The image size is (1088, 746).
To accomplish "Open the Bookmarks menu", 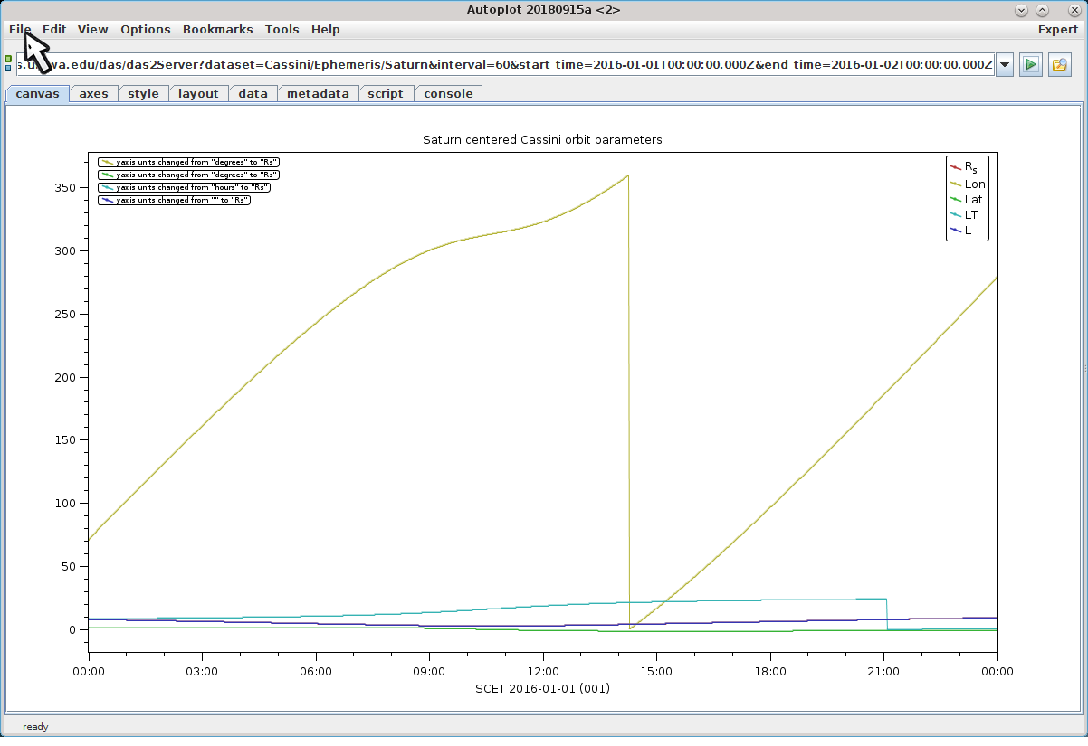I will point(217,29).
